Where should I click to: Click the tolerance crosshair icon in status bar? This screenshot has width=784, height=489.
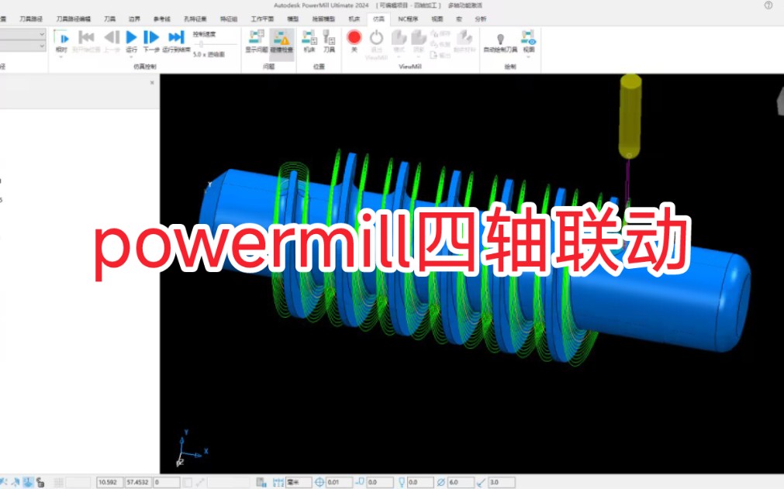(319, 482)
